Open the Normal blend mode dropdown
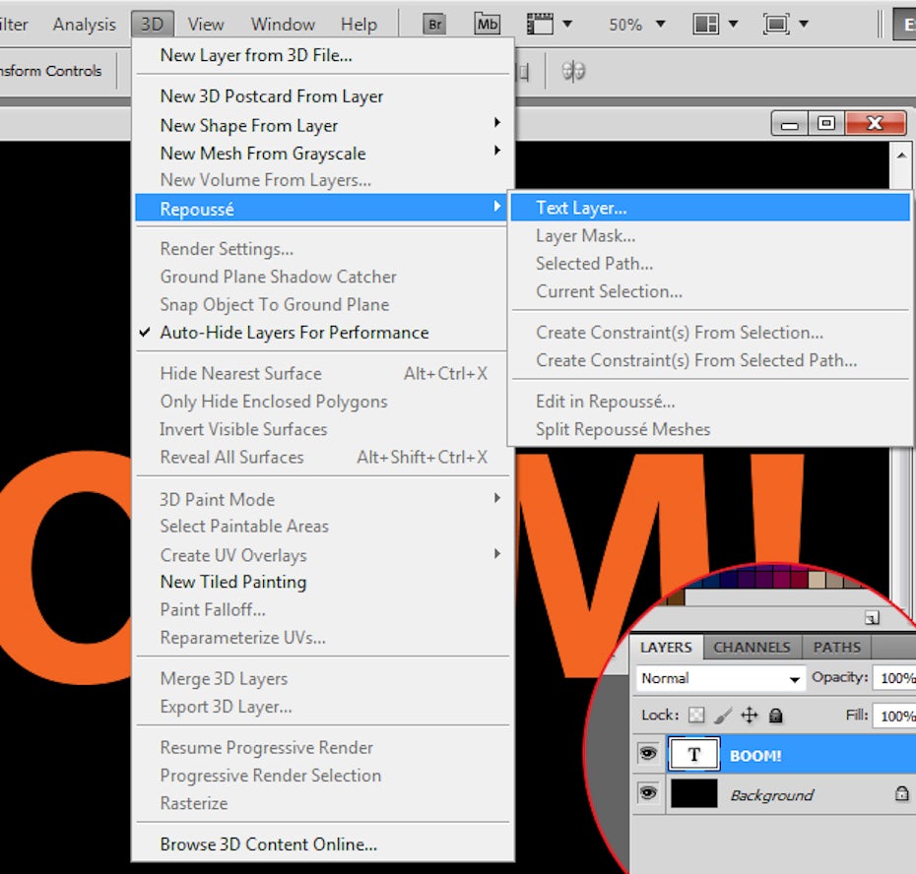This screenshot has height=874, width=916. (x=720, y=678)
